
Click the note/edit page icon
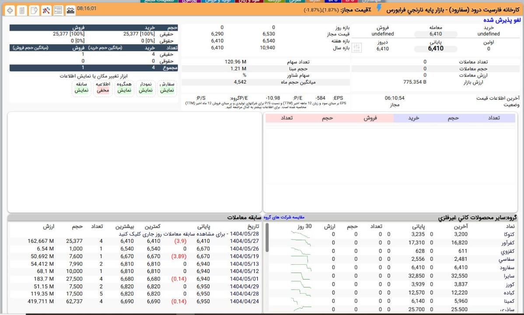[34, 10]
